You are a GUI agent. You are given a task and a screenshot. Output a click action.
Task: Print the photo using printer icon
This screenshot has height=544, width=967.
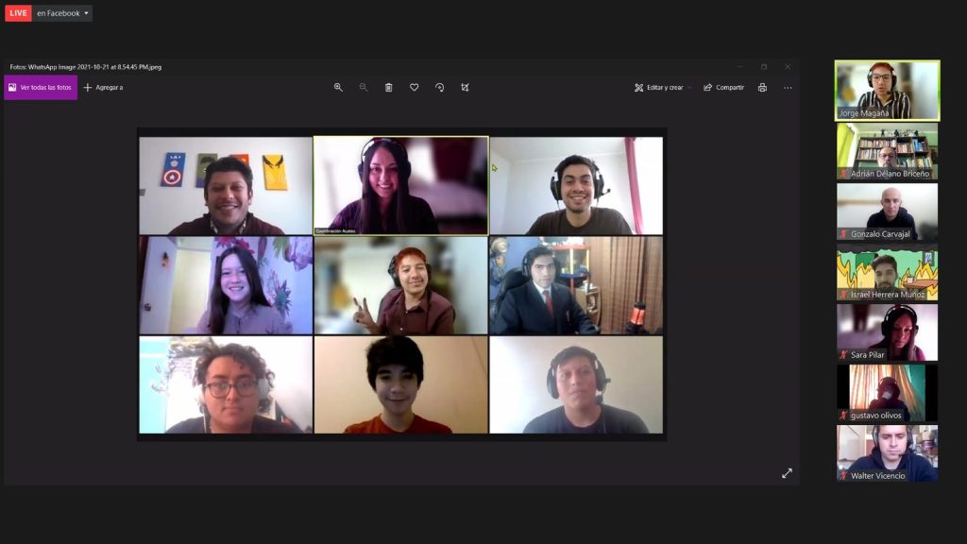[x=762, y=88]
